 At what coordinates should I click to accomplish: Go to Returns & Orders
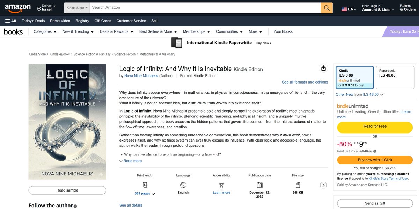click(x=408, y=8)
